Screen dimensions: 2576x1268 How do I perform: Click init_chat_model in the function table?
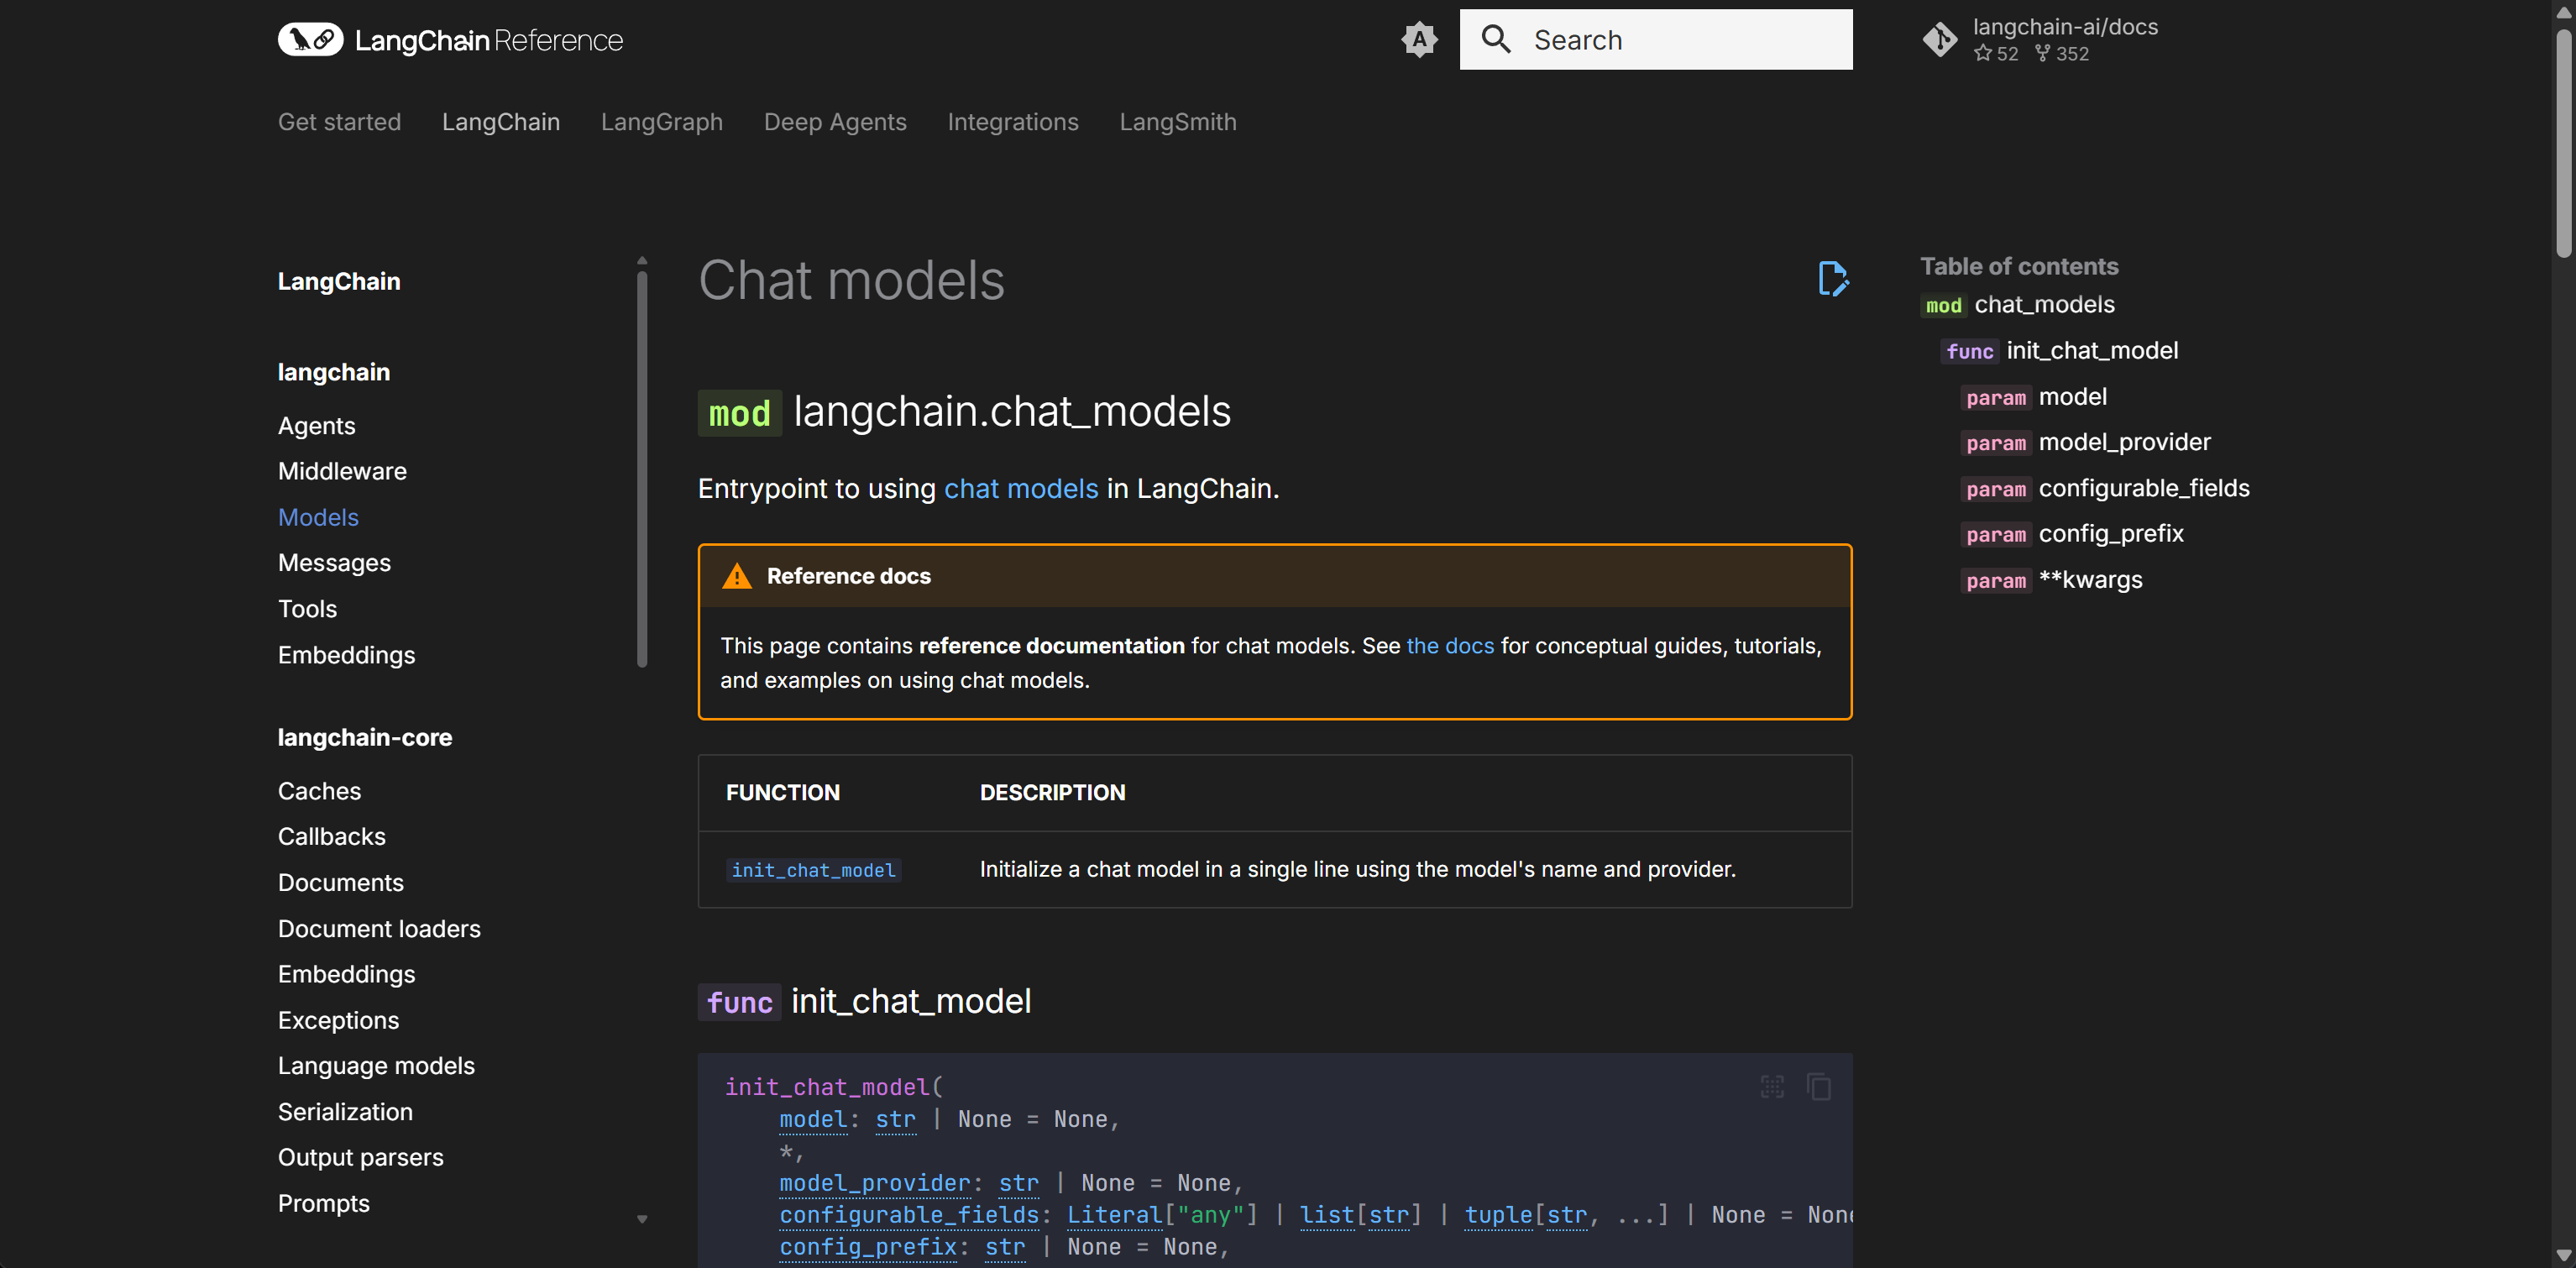point(813,870)
